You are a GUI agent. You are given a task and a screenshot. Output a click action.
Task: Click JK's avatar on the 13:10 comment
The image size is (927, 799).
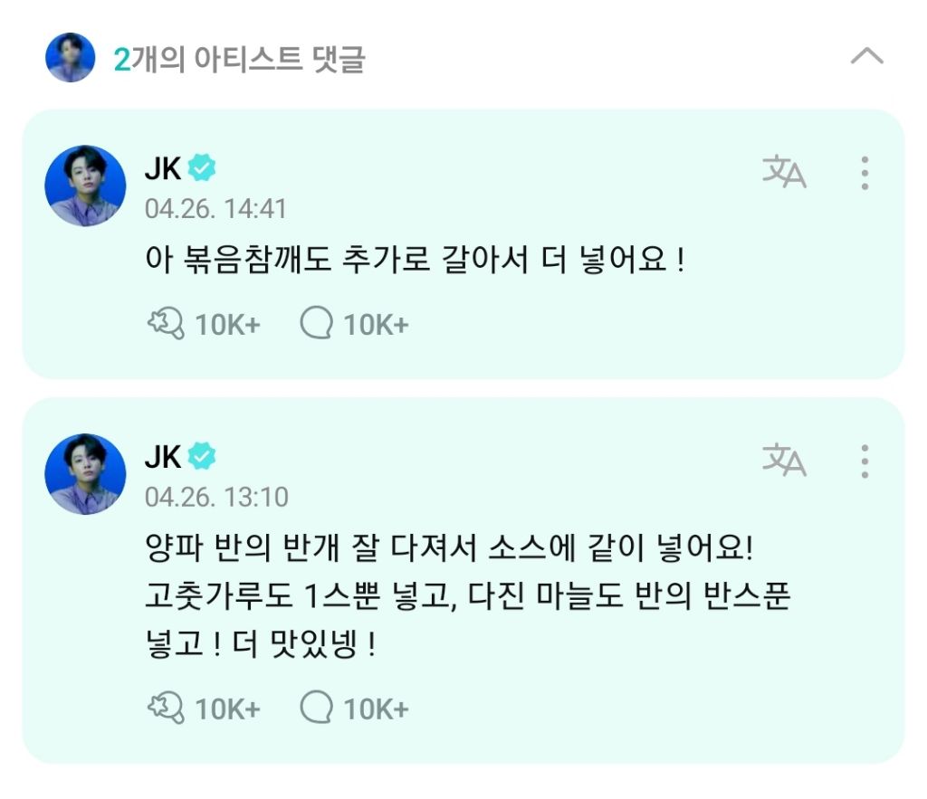click(x=85, y=473)
